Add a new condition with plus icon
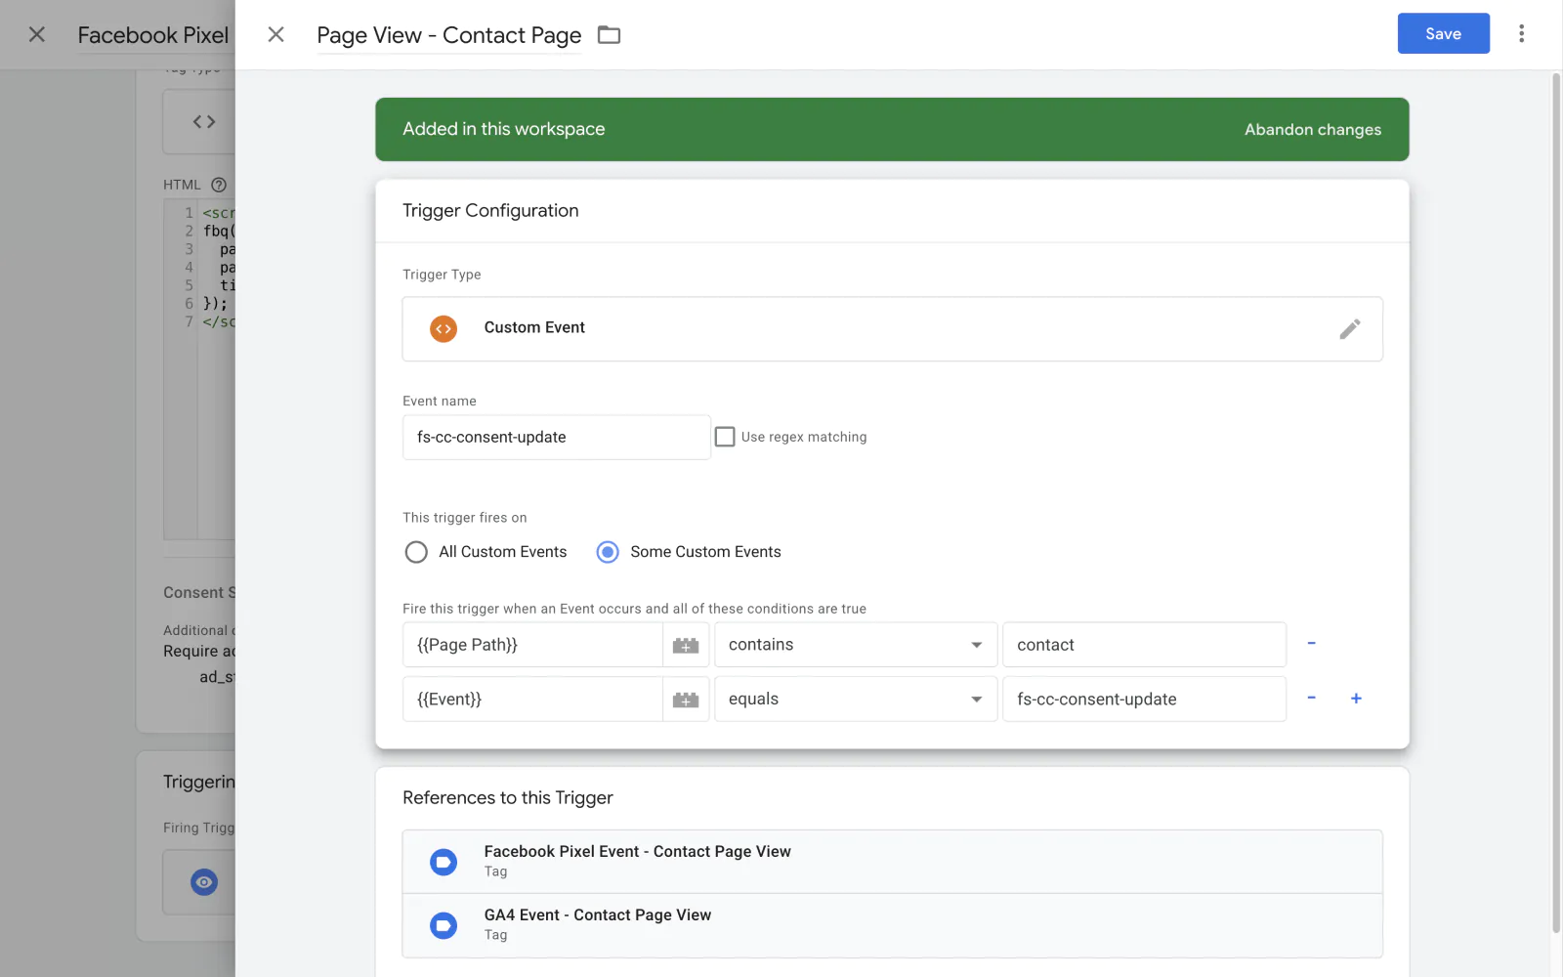The width and height of the screenshot is (1563, 977). (x=1356, y=699)
